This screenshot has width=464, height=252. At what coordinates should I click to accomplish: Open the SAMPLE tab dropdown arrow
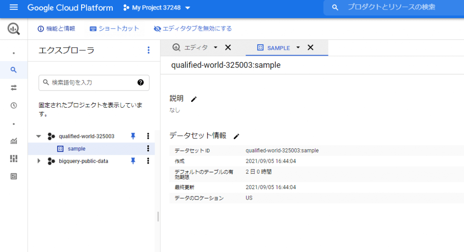coord(298,48)
